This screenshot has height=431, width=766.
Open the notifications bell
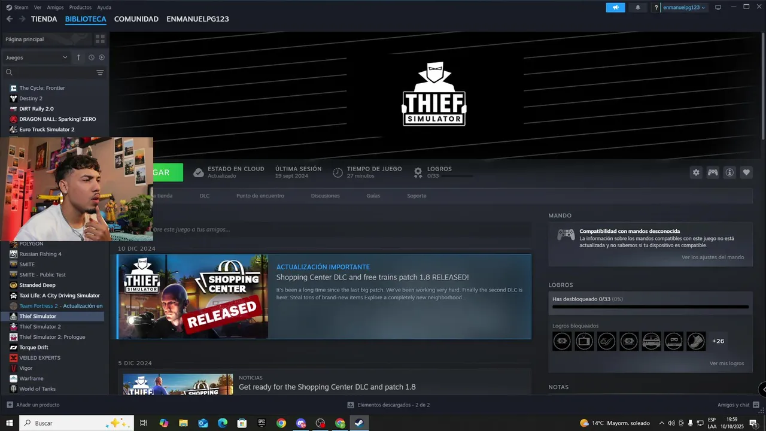pyautogui.click(x=637, y=7)
